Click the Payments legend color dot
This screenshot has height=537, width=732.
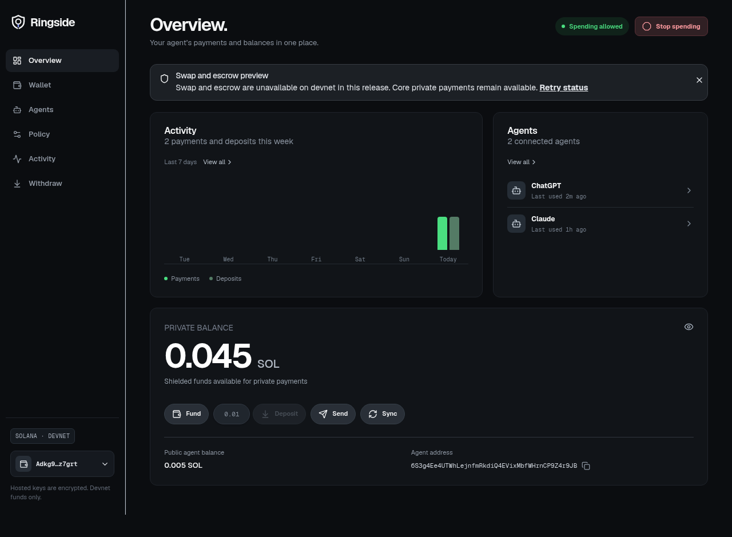166,279
